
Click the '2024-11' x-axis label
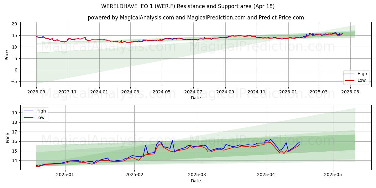pyautogui.click(x=257, y=92)
